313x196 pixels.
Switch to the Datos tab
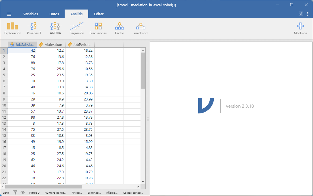54,14
